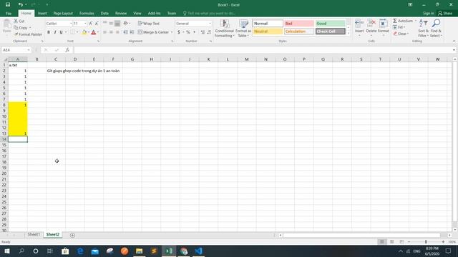Click the Undo arrow icon
This screenshot has height=257, width=458.
[x=20, y=5]
